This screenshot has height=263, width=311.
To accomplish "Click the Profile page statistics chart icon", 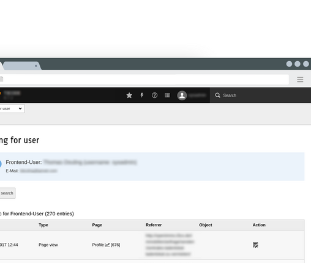I will point(107,245).
